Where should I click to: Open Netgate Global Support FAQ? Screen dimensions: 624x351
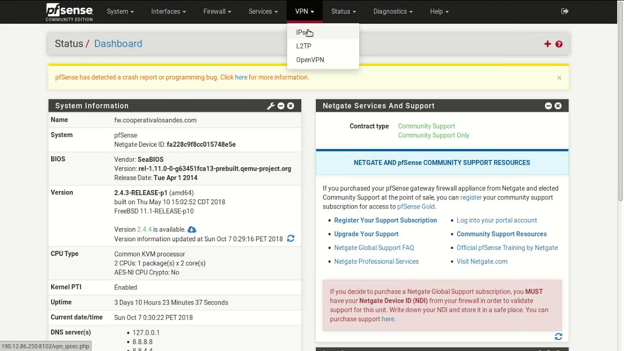tap(374, 248)
